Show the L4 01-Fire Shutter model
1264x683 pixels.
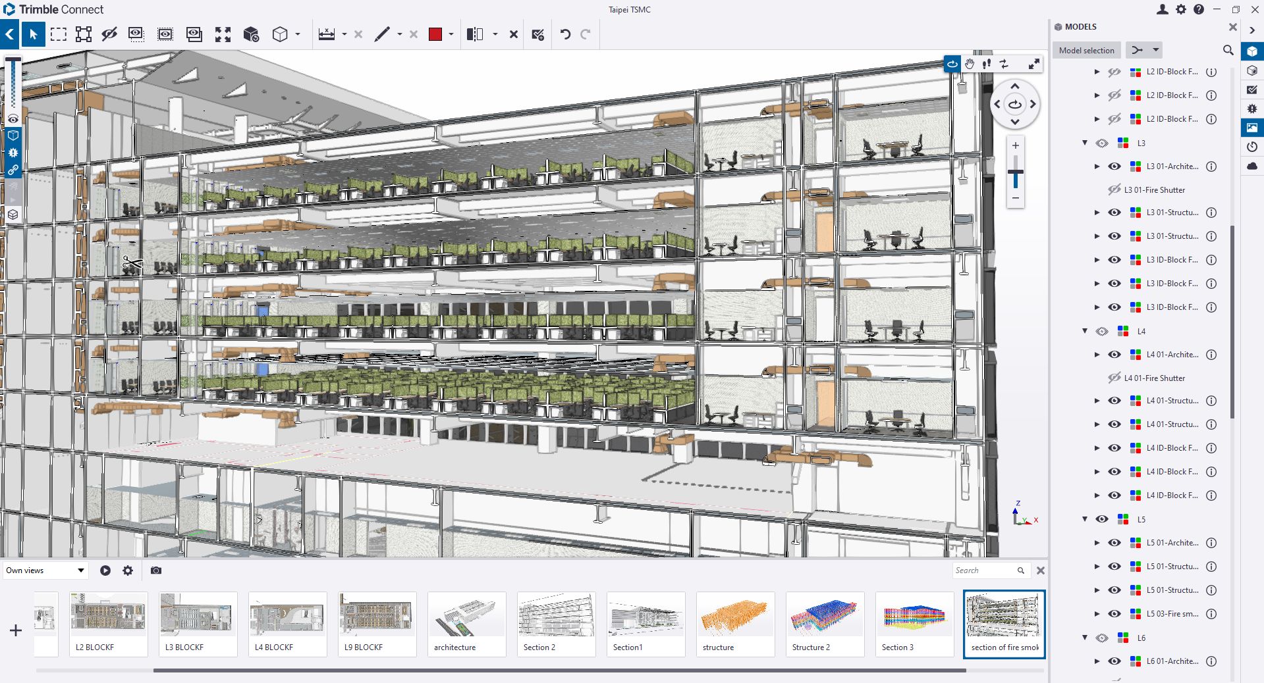click(x=1114, y=378)
